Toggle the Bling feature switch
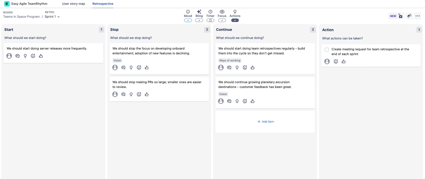 (199, 20)
